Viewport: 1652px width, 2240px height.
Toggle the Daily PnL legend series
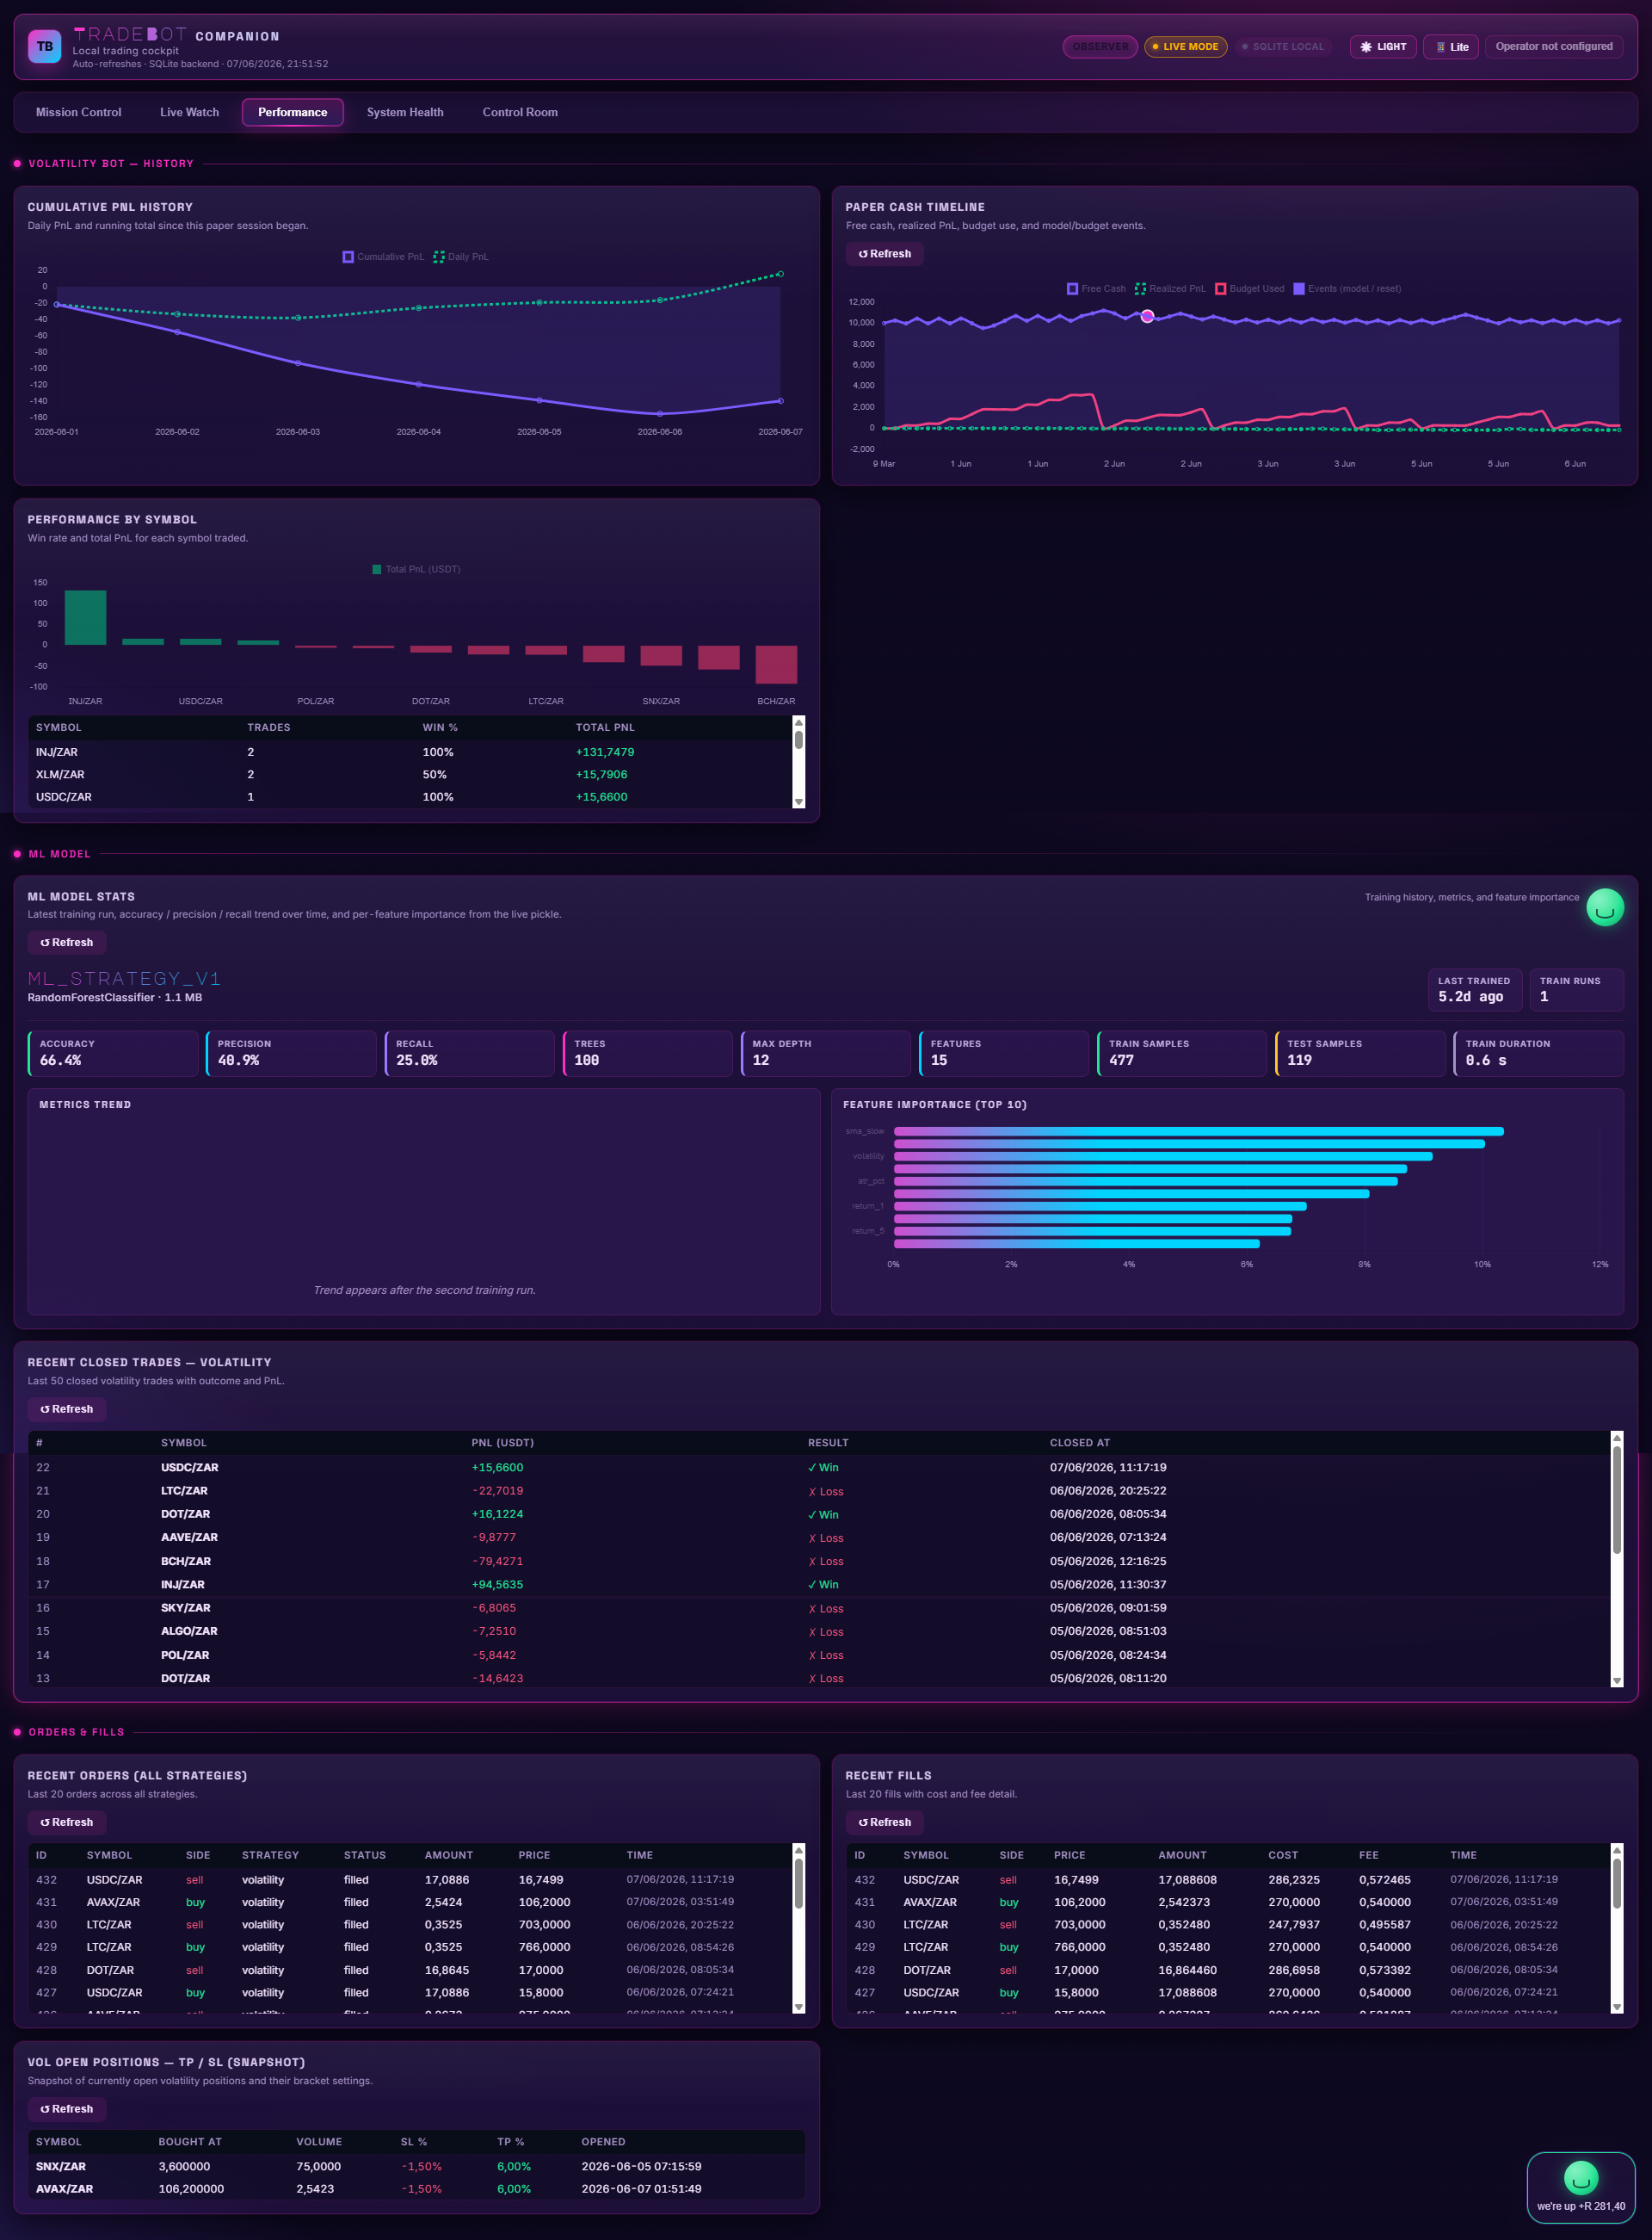[x=461, y=257]
